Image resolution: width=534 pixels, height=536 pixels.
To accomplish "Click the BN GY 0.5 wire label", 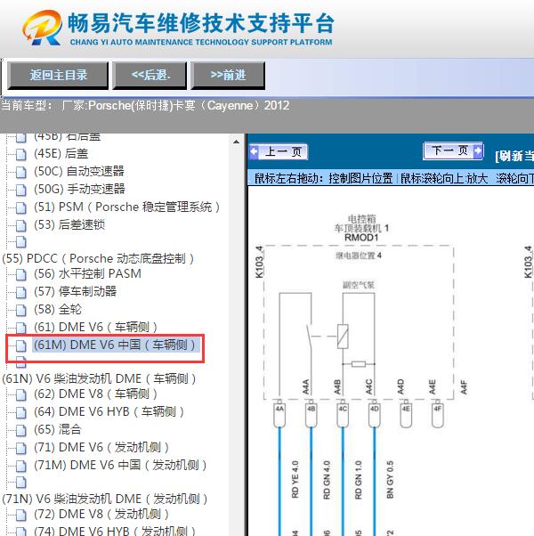I will (390, 479).
